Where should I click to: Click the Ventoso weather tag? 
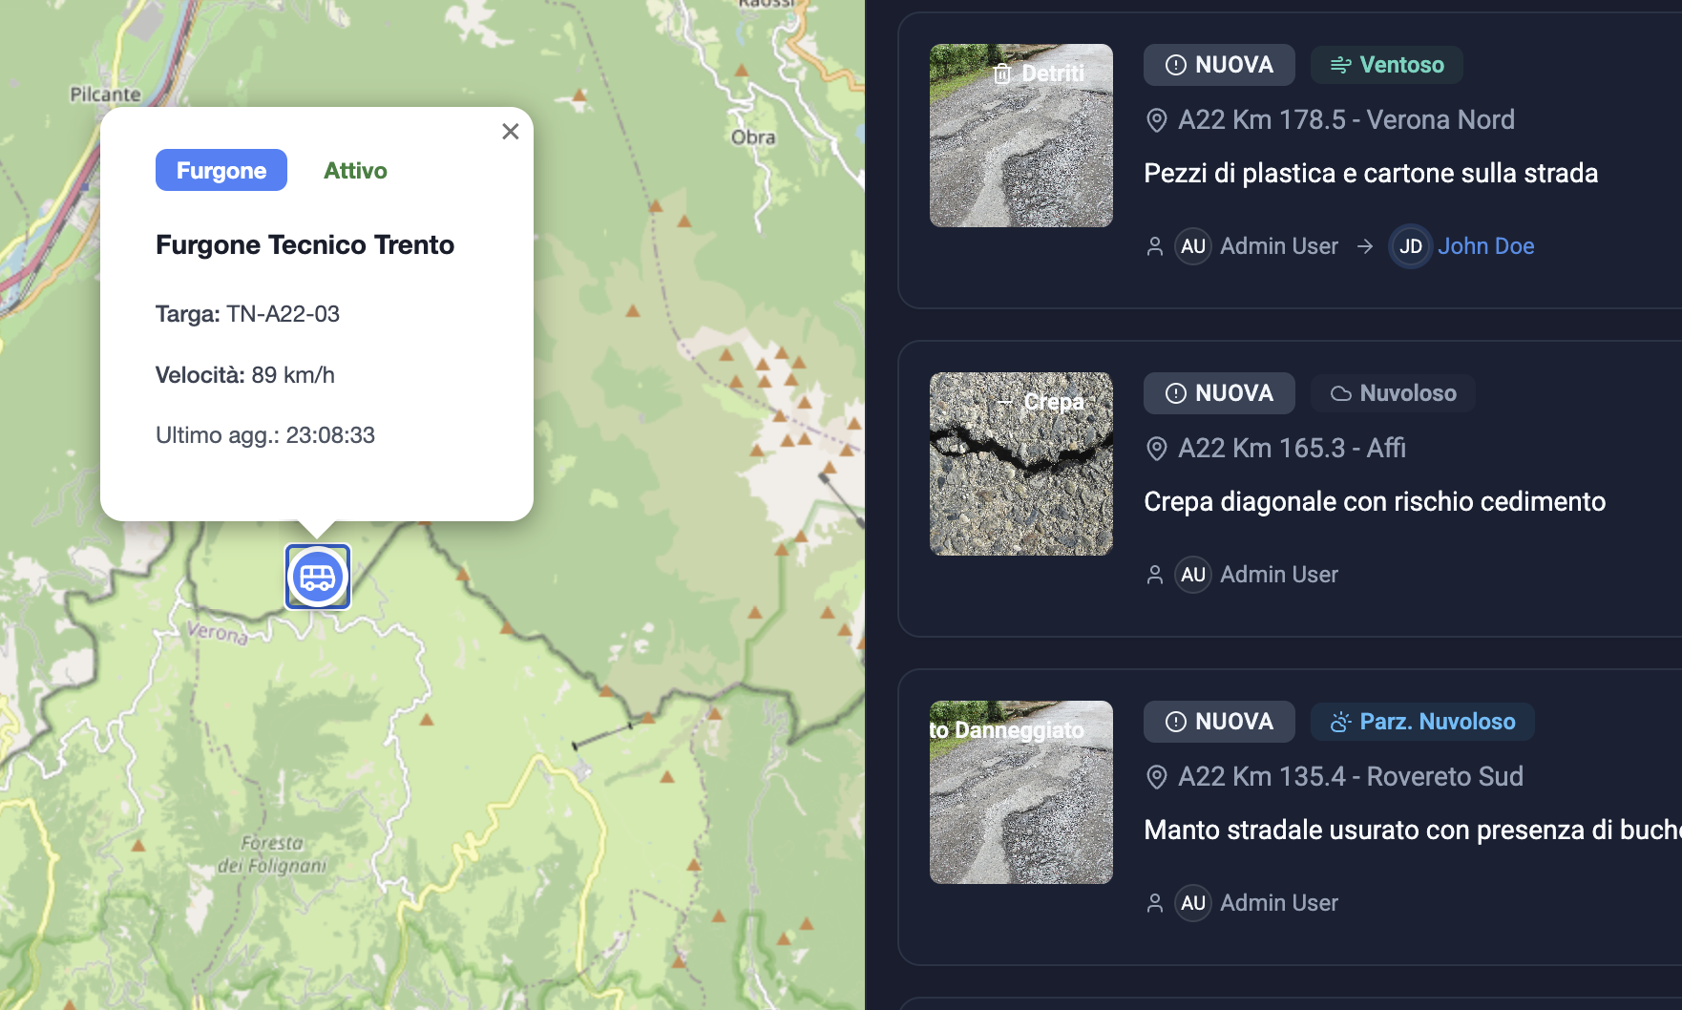pyautogui.click(x=1386, y=65)
